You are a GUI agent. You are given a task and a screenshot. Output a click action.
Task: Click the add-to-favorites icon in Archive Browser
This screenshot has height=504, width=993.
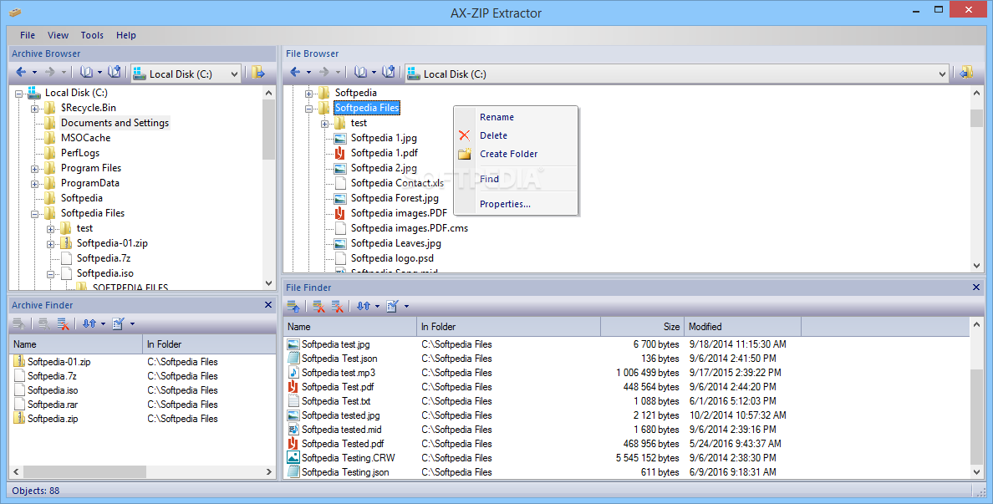point(115,72)
